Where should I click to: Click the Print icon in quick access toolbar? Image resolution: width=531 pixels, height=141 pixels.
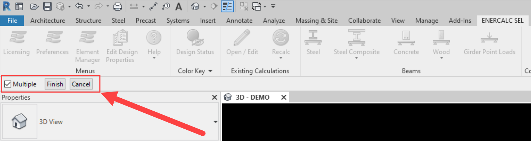click(117, 6)
